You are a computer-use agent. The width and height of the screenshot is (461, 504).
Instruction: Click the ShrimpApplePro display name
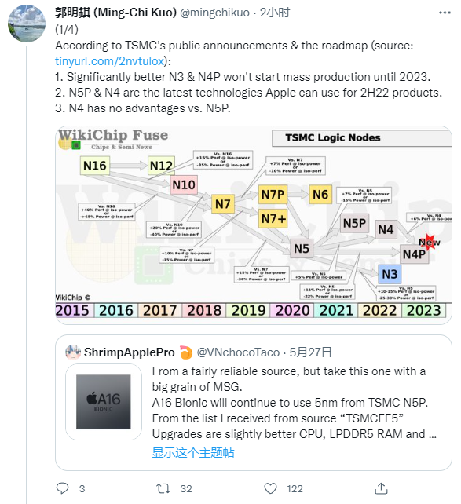[130, 352]
